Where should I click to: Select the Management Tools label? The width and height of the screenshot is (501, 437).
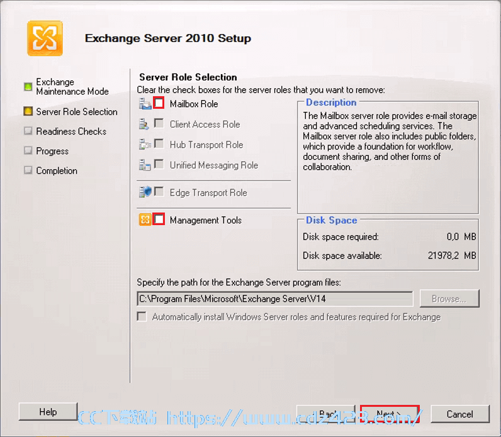(205, 220)
